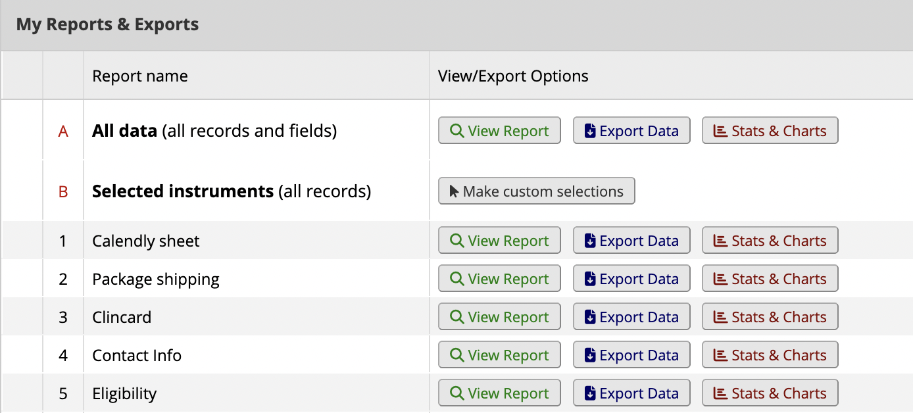The height and width of the screenshot is (413, 913).
Task: Open the Calendly sheet report via View Report
Action: click(499, 240)
